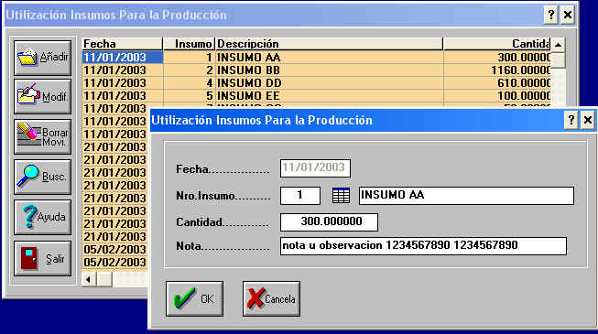Click the quantity 300.00000 list cell
This screenshot has width=598, height=334.
(x=497, y=57)
